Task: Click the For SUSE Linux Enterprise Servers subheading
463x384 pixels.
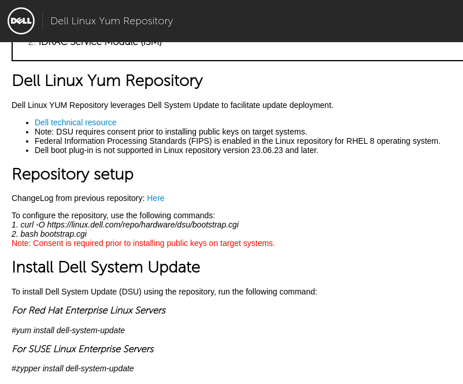Action: pos(83,349)
